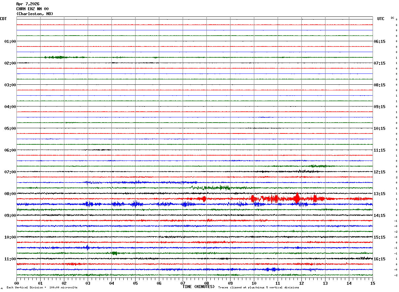Click the DC offset column header
The width and height of the screenshot is (399, 292).
pos(392,18)
